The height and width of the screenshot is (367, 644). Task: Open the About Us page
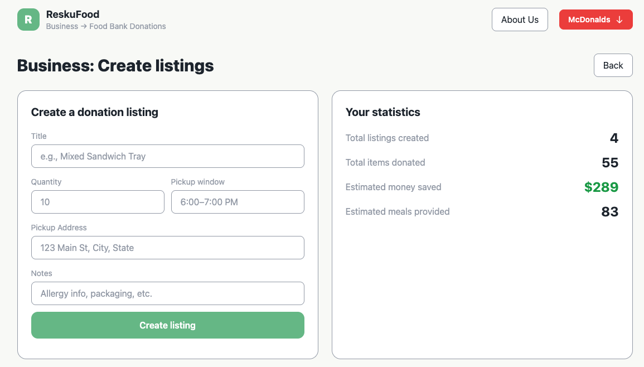click(x=520, y=20)
